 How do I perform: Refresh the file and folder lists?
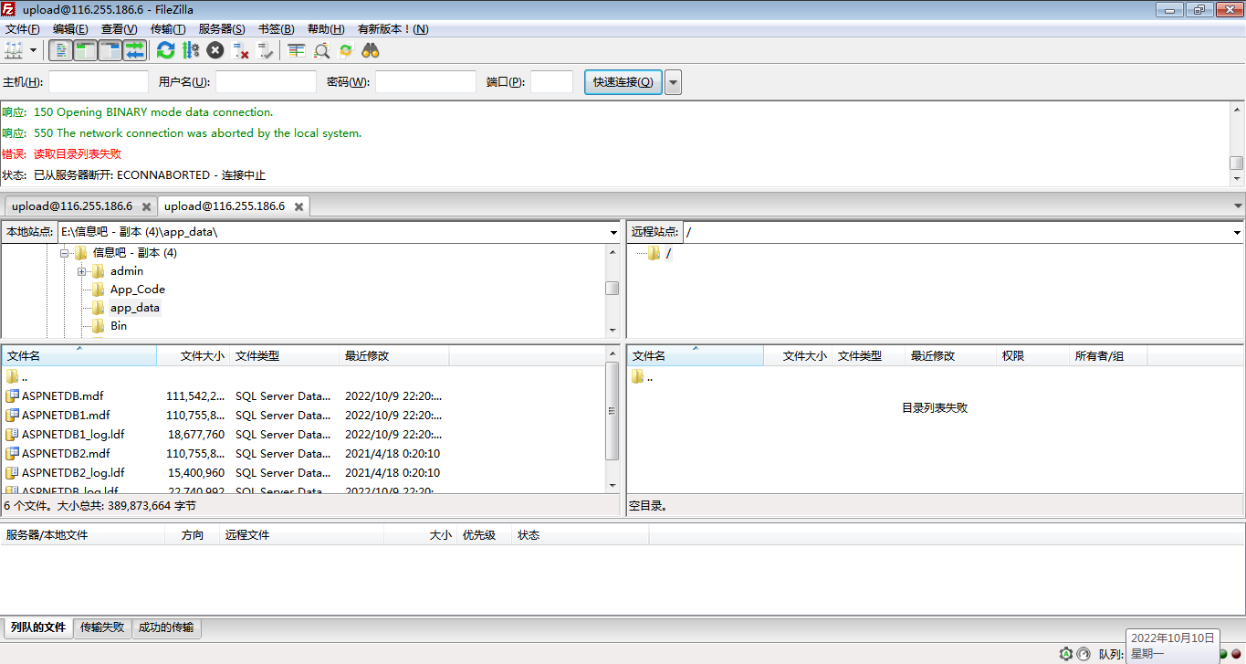165,50
